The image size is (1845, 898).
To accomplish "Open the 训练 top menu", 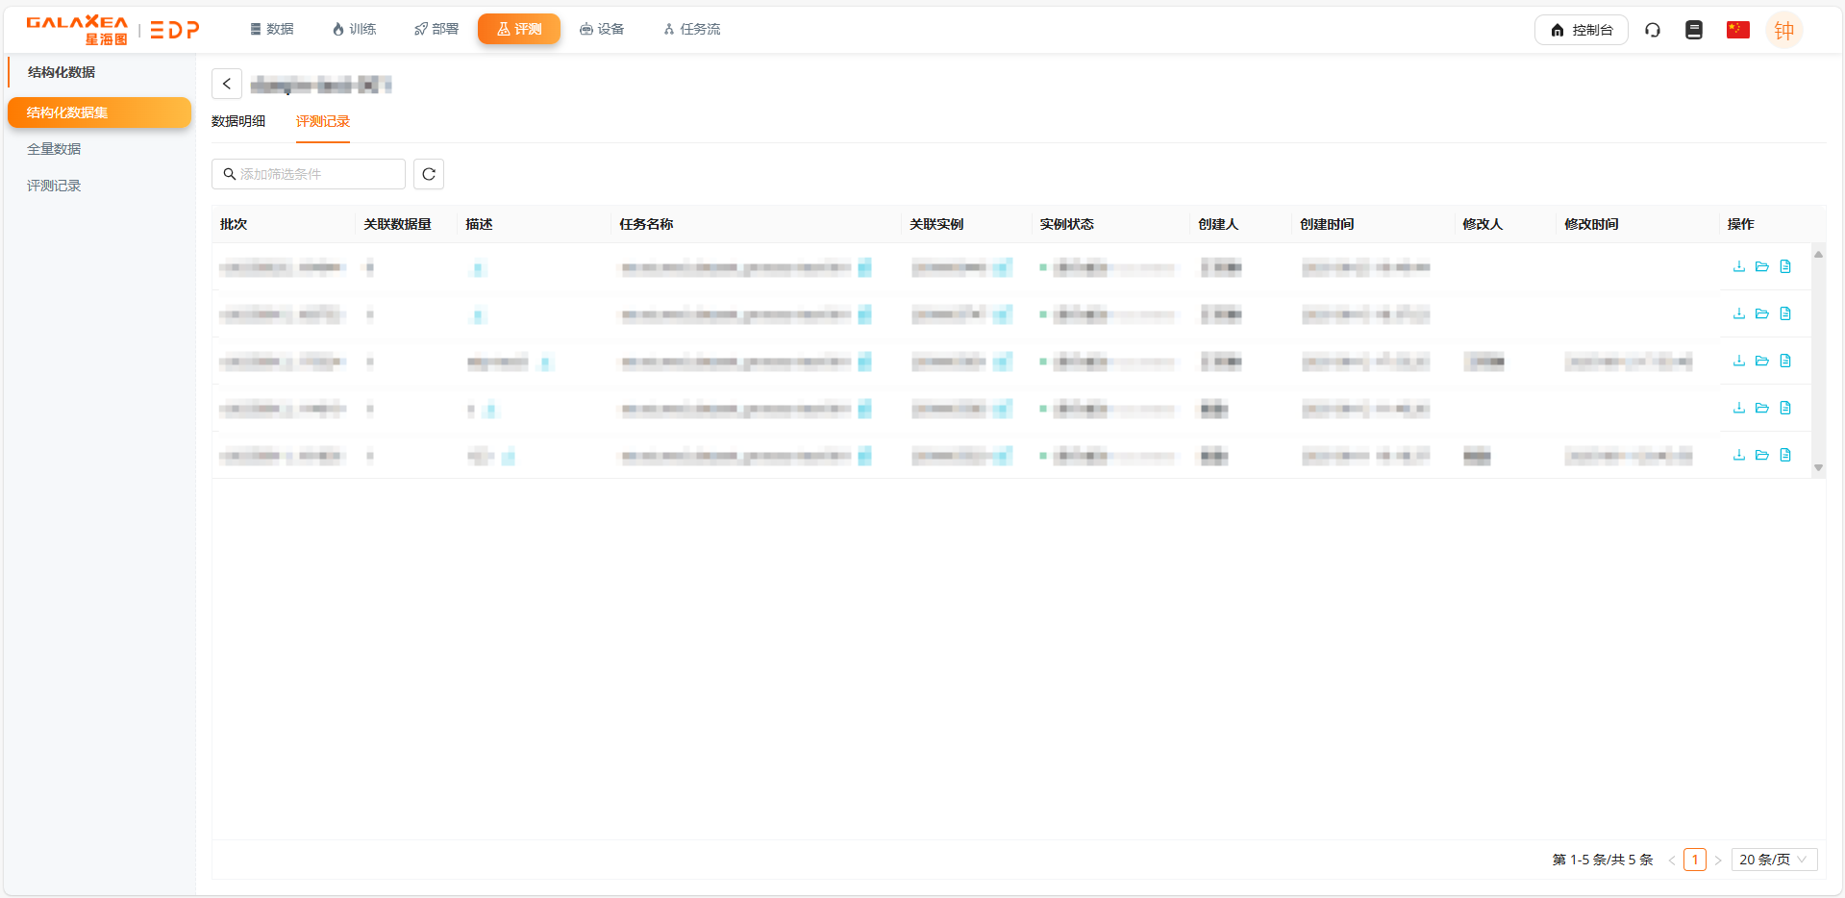I will 354,29.
